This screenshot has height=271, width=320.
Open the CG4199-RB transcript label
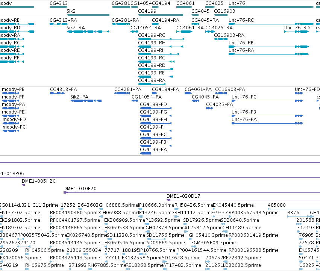(152, 73)
